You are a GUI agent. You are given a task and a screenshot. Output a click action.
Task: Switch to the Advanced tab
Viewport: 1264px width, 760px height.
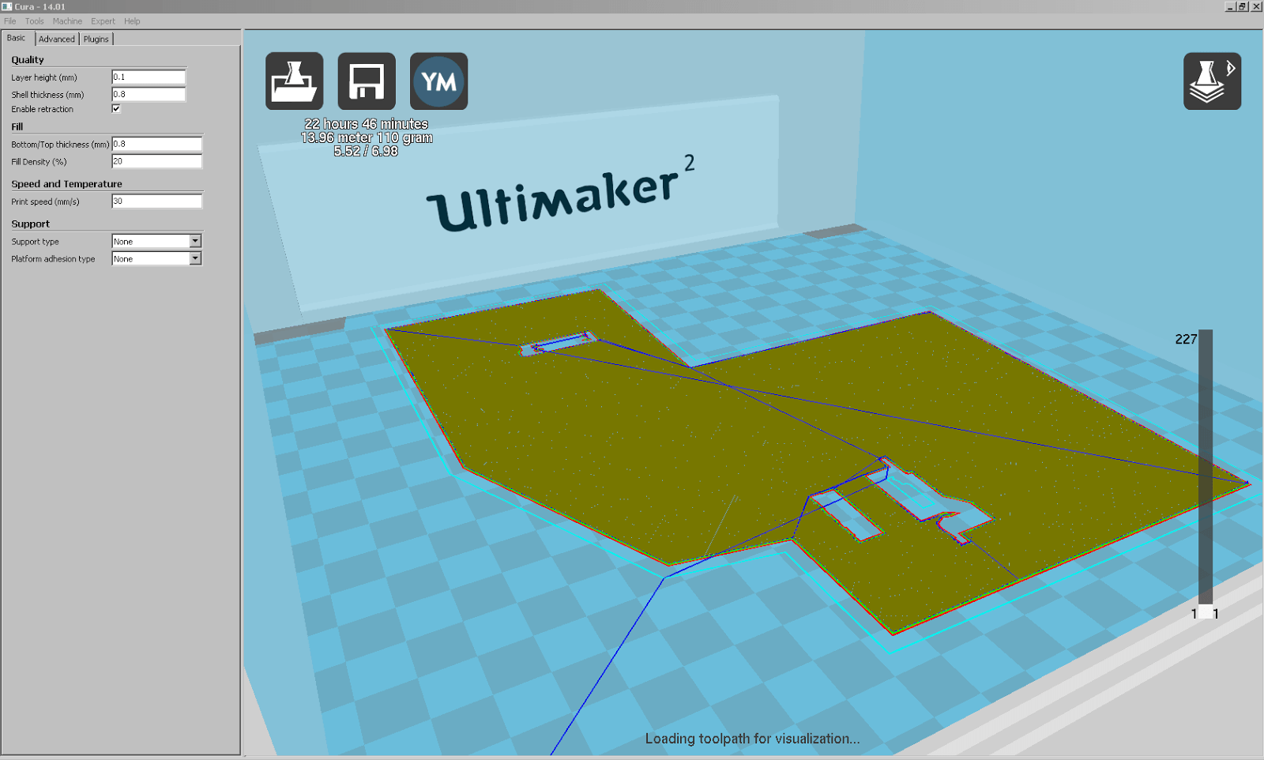(x=57, y=39)
